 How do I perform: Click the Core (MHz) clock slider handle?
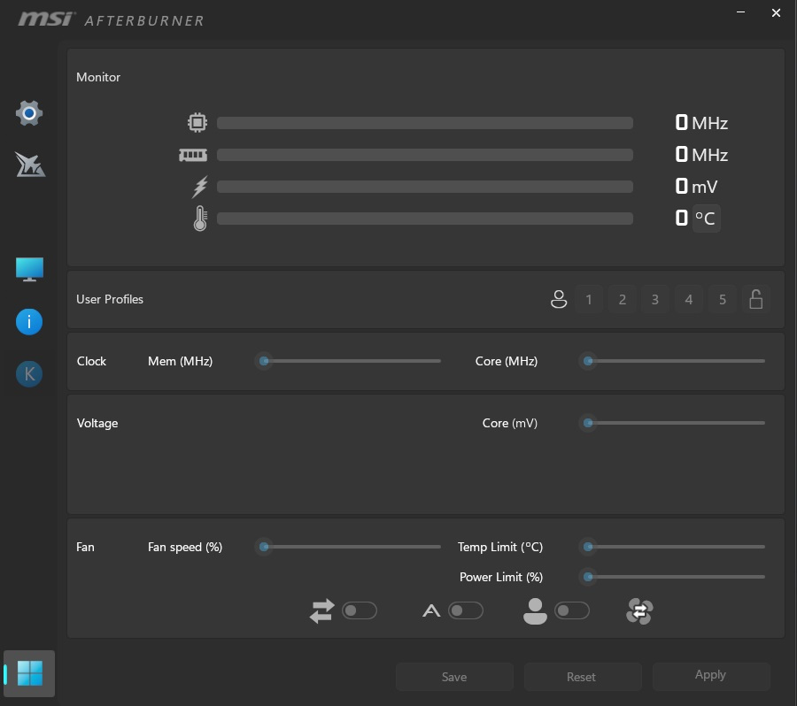point(588,361)
